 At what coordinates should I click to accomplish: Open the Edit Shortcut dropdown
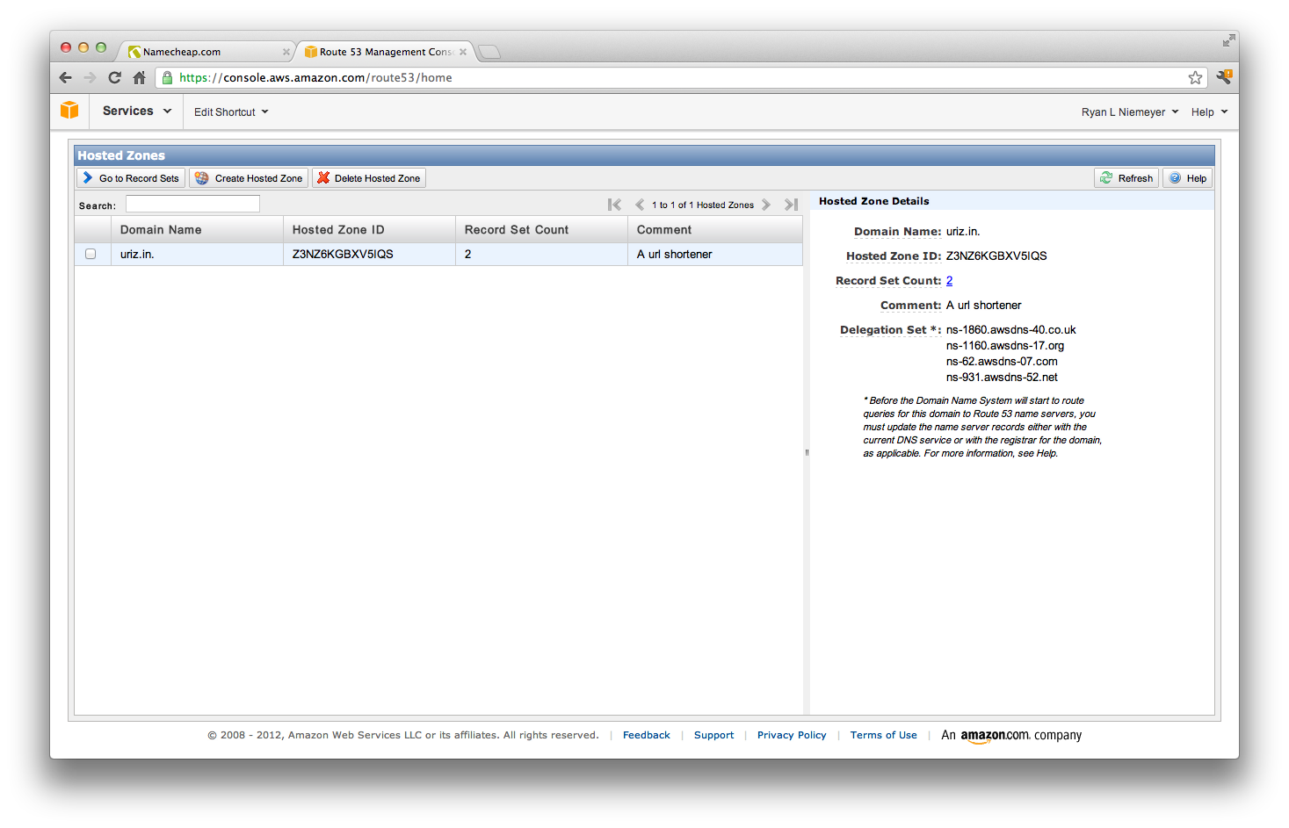tap(231, 112)
